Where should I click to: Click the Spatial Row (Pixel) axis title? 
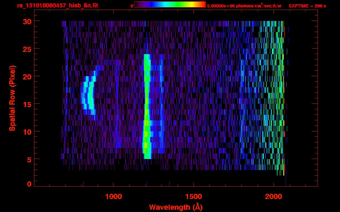pos(12,98)
